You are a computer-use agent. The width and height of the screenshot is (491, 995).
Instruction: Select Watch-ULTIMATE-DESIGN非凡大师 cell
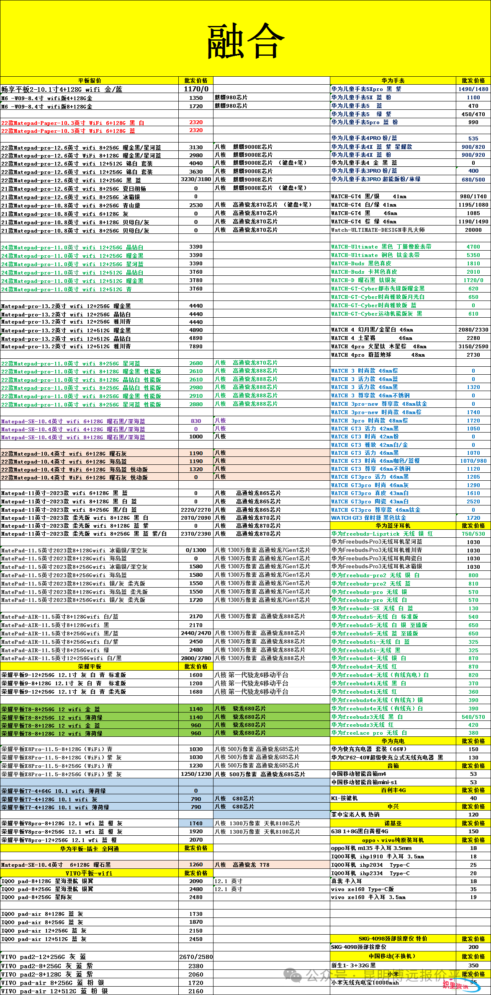[393, 230]
